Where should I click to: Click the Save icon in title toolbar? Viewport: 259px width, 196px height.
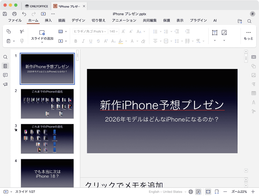(x=5, y=14)
